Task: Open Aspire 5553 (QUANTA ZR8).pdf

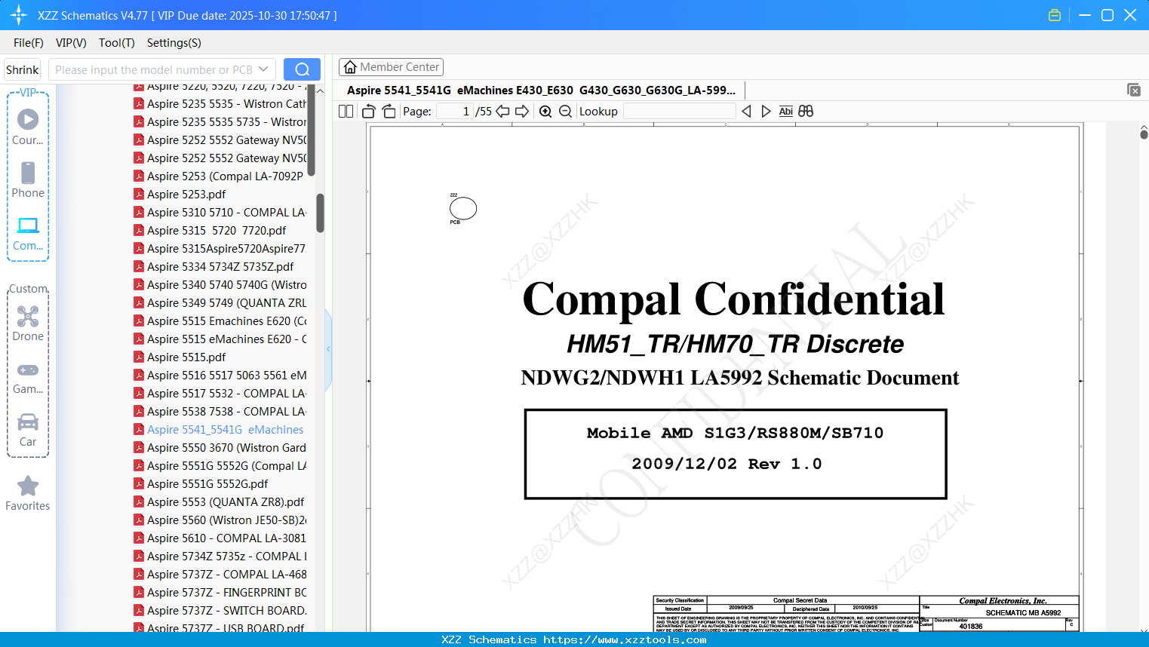Action: pyautogui.click(x=226, y=502)
